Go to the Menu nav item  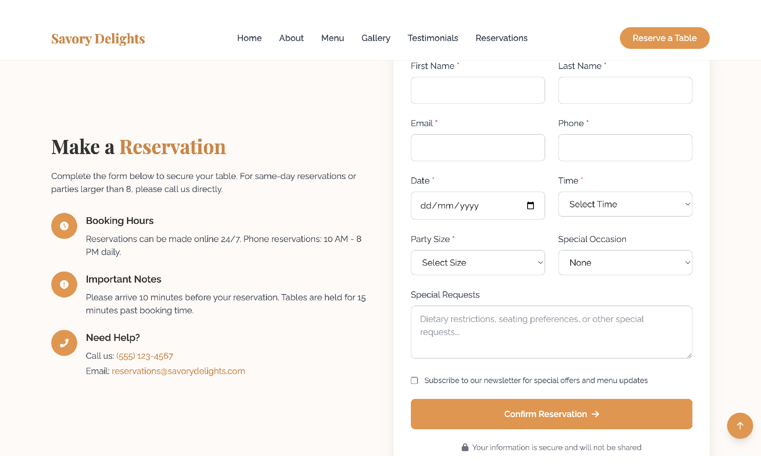click(x=332, y=38)
